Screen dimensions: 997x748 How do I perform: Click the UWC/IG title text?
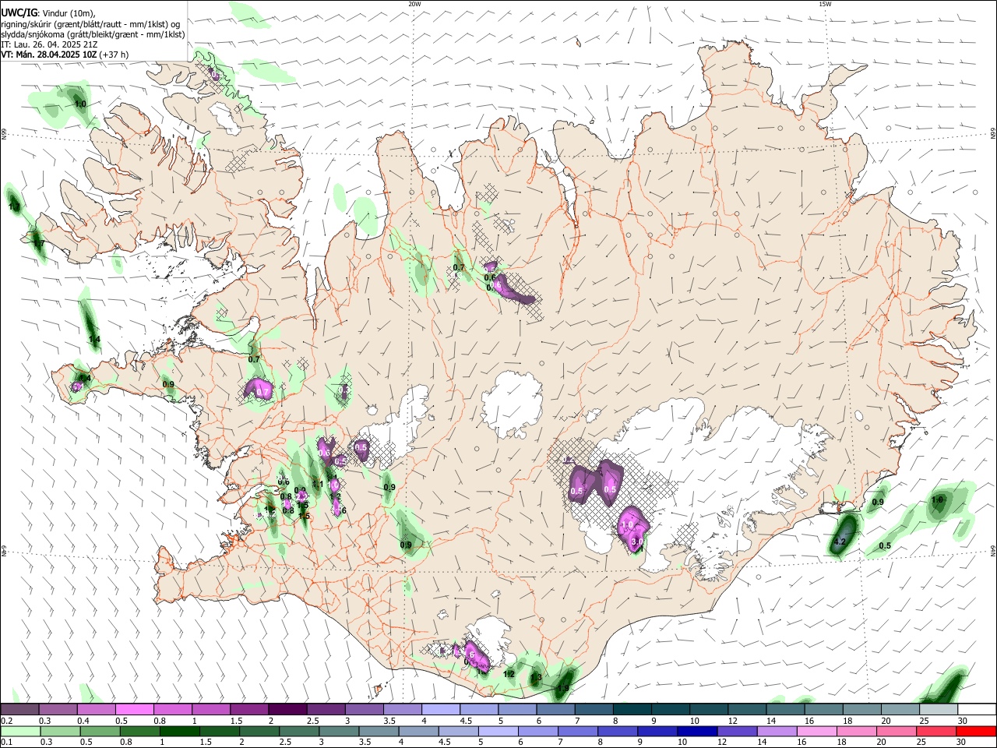(x=19, y=12)
